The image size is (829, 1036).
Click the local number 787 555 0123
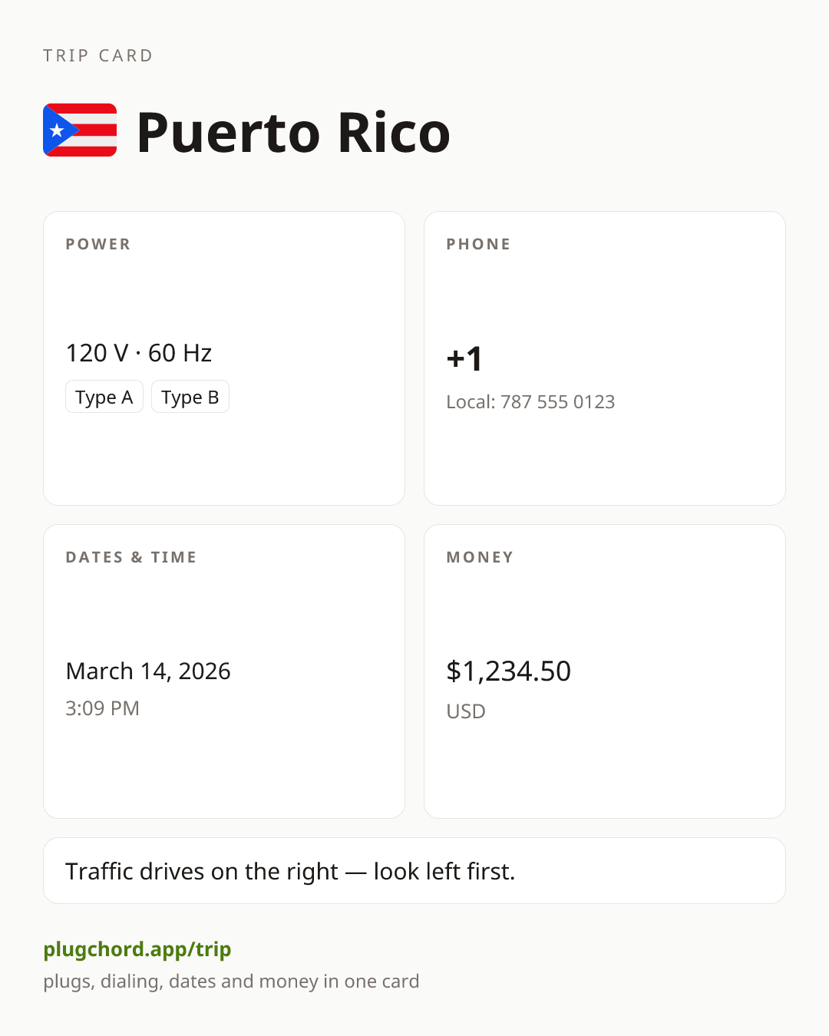tap(557, 402)
